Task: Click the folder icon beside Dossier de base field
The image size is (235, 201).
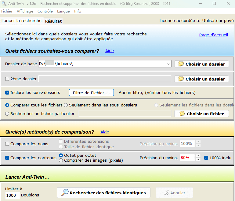Action: pyautogui.click(x=181, y=64)
